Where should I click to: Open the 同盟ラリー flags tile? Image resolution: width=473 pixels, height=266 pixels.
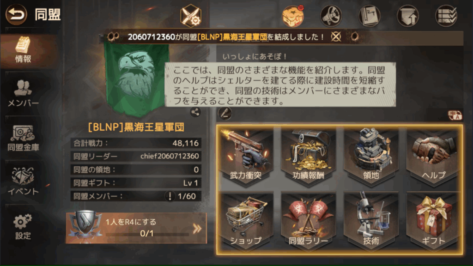[x=308, y=221]
